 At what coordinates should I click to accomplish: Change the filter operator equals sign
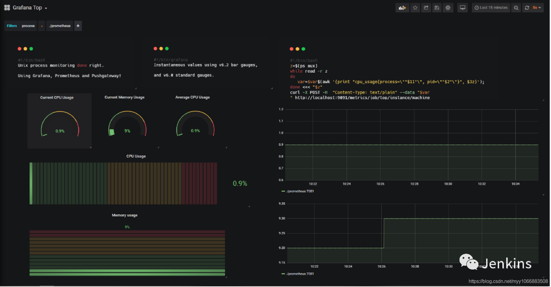[x=42, y=26]
